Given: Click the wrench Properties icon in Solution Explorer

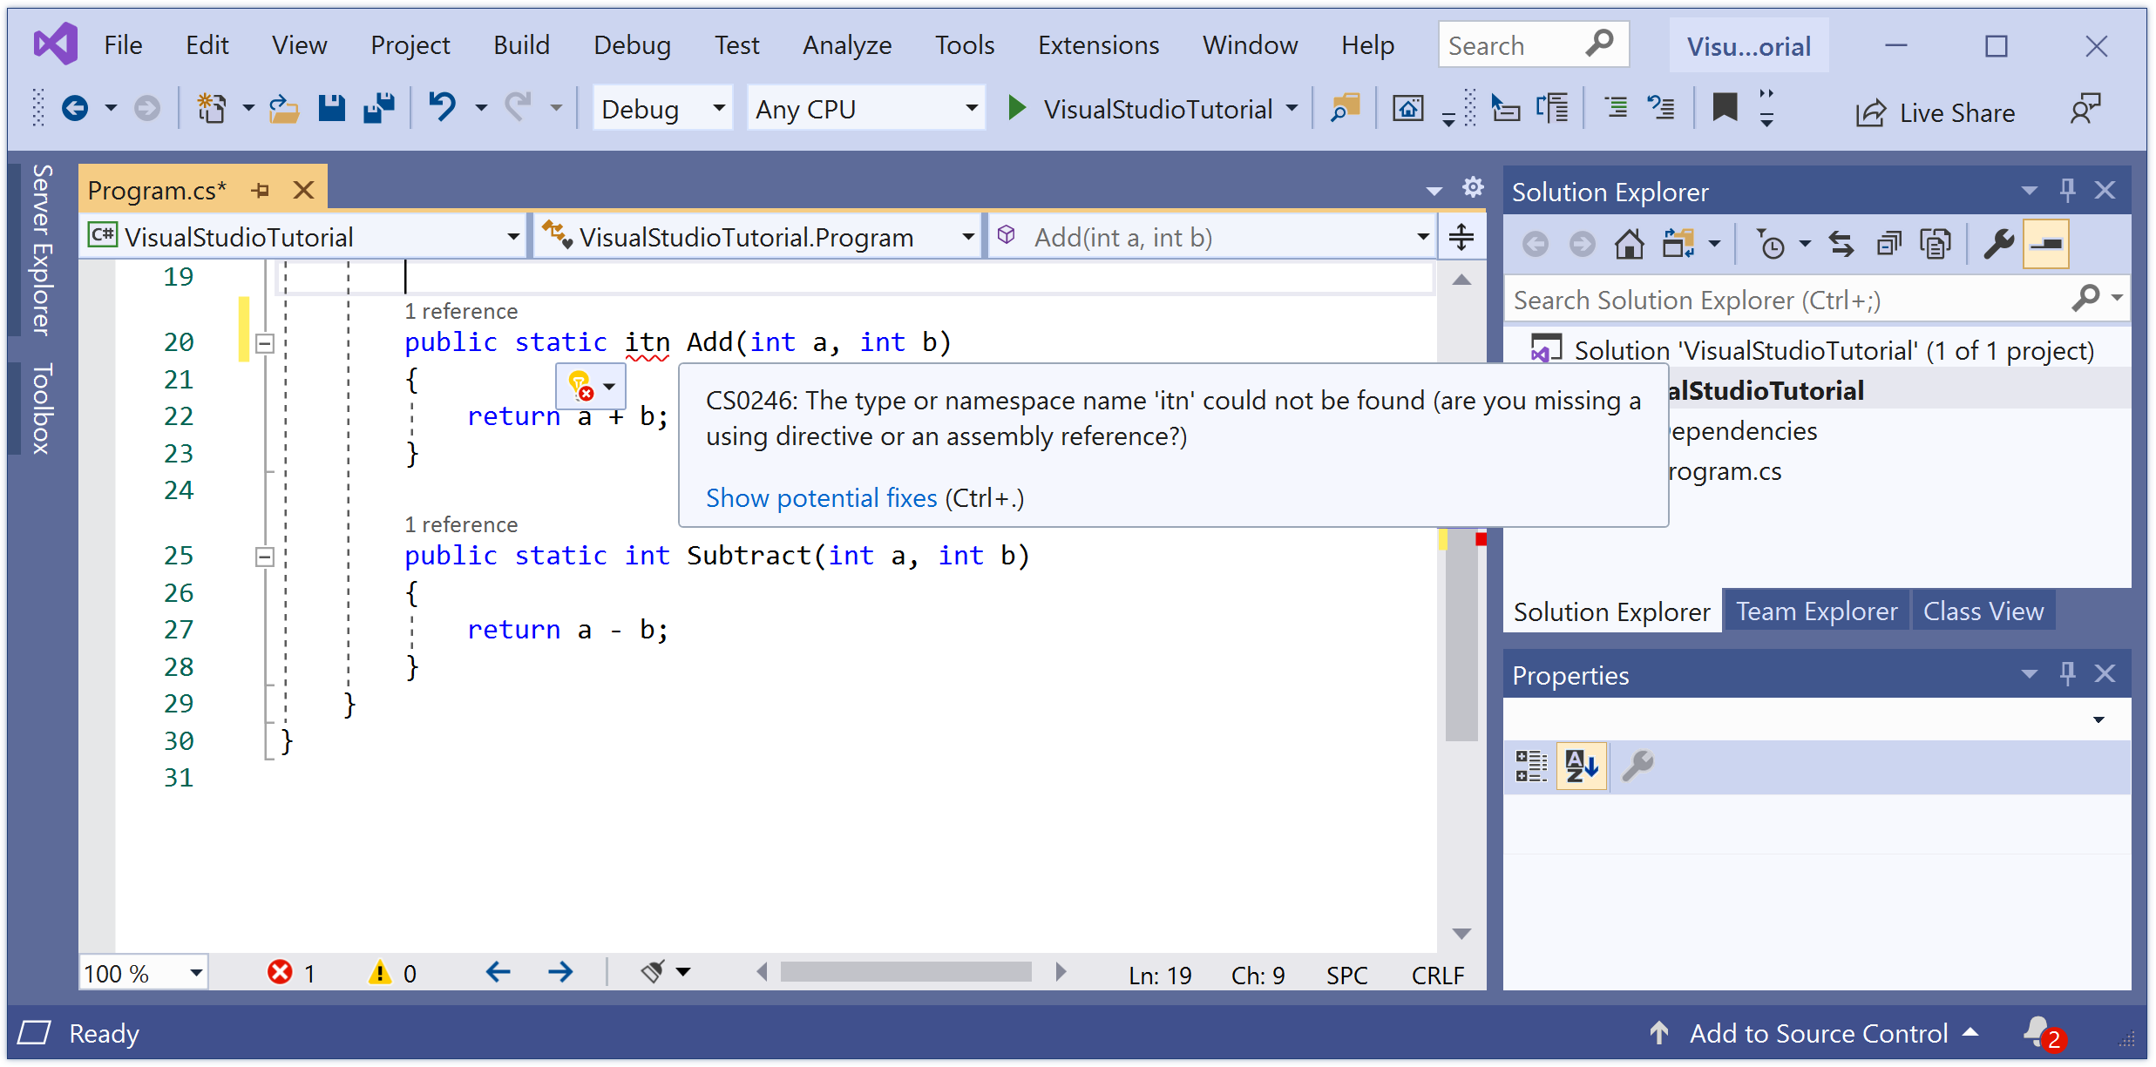Looking at the screenshot, I should click(1998, 244).
